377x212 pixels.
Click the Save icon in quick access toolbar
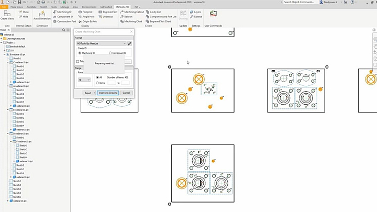tap(19, 2)
